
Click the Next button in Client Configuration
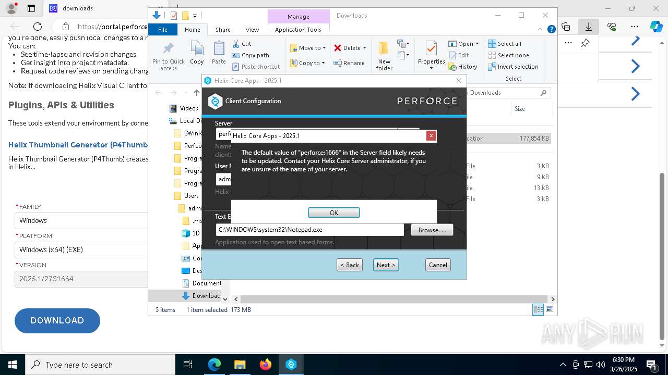click(386, 265)
